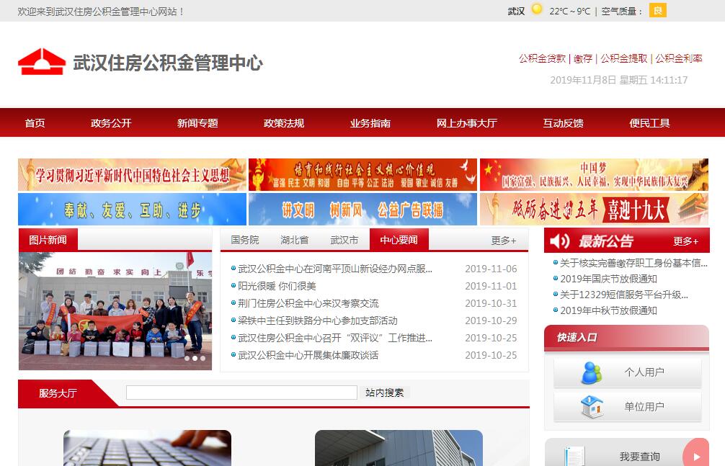Switch to the 国务院 news tab
Image resolution: width=725 pixels, height=466 pixels.
(x=245, y=240)
